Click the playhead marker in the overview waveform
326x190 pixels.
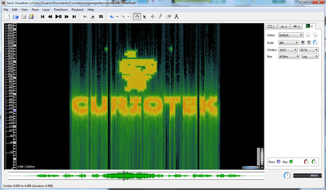(x=124, y=176)
